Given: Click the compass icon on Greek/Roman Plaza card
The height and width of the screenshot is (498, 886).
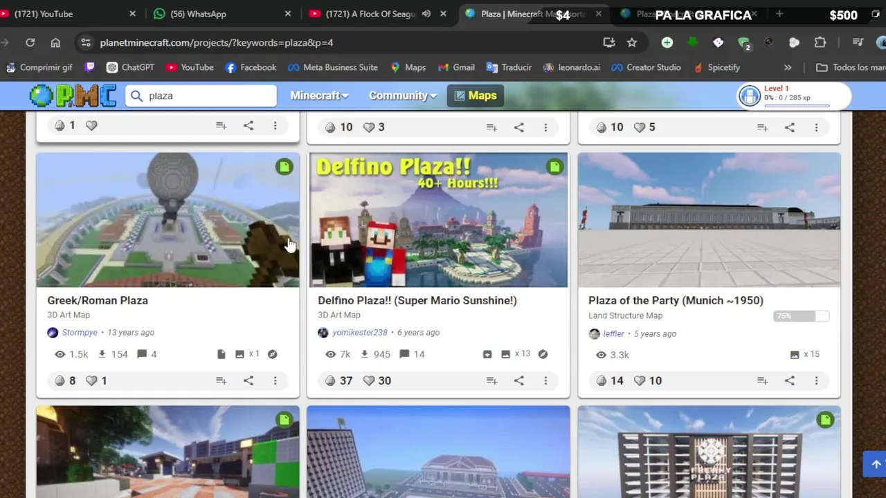Looking at the screenshot, I should point(272,354).
